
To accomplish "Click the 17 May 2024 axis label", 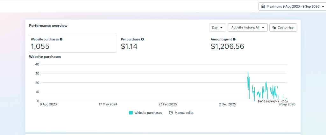I will [108, 104].
